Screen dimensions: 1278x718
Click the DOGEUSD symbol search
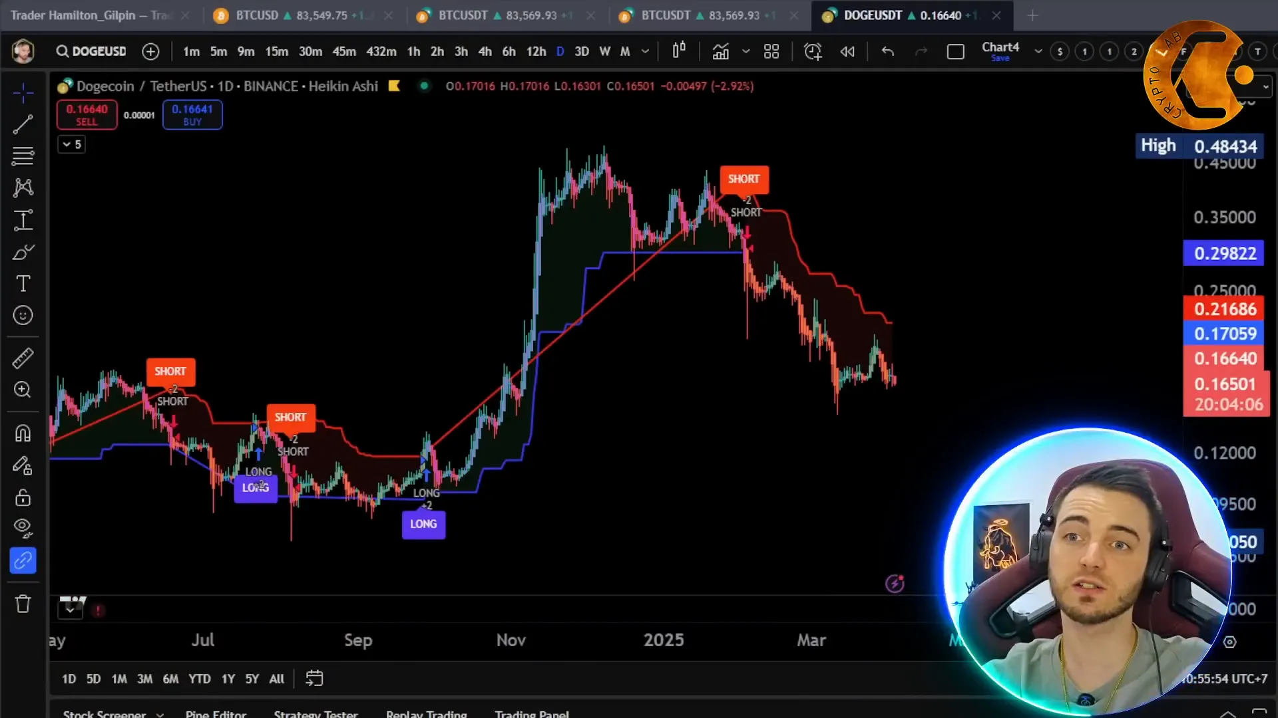[x=91, y=51]
